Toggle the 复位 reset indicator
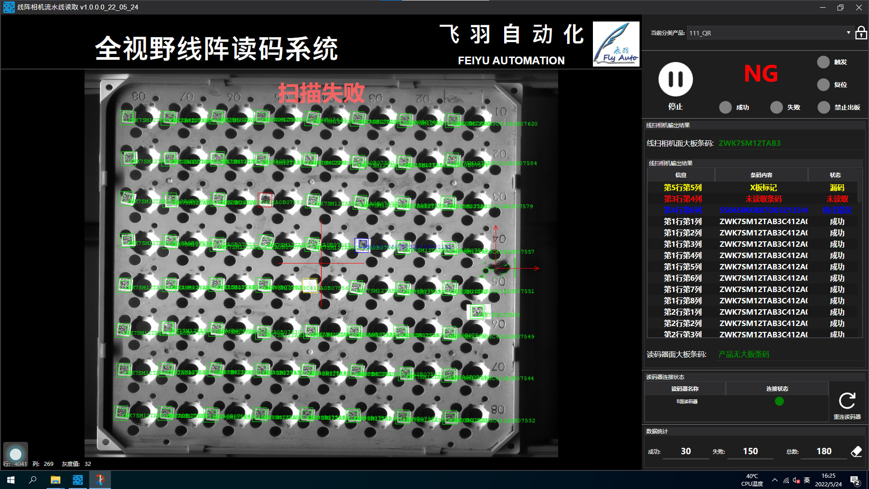The image size is (869, 489). tap(823, 85)
